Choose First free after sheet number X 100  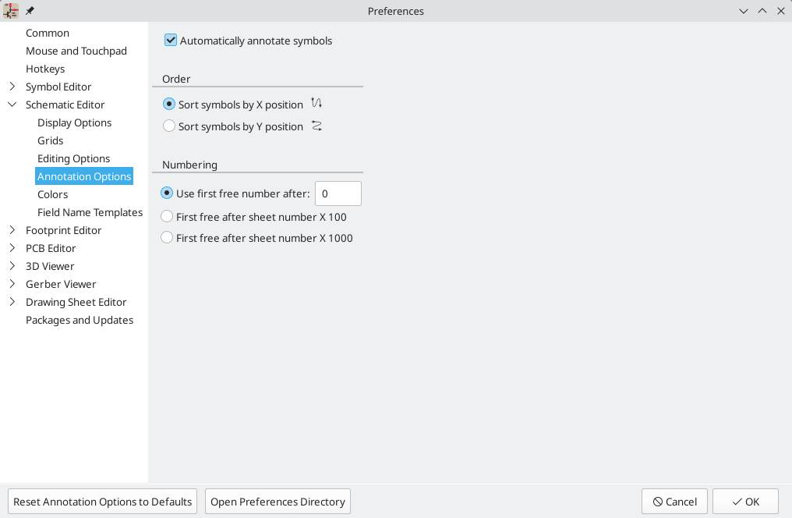[167, 217]
